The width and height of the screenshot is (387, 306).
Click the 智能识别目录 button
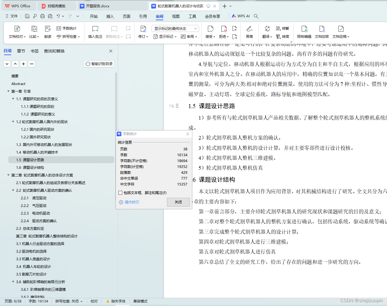pyautogui.click(x=99, y=64)
